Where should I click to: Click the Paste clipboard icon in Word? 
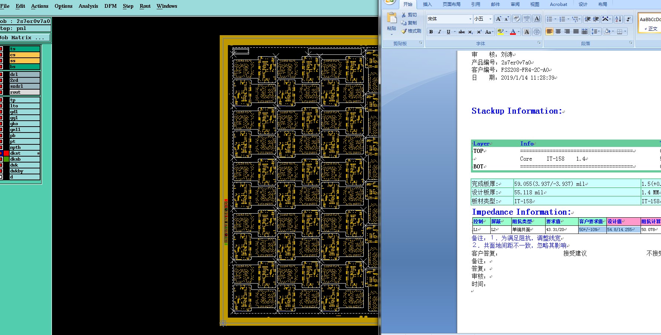point(392,18)
